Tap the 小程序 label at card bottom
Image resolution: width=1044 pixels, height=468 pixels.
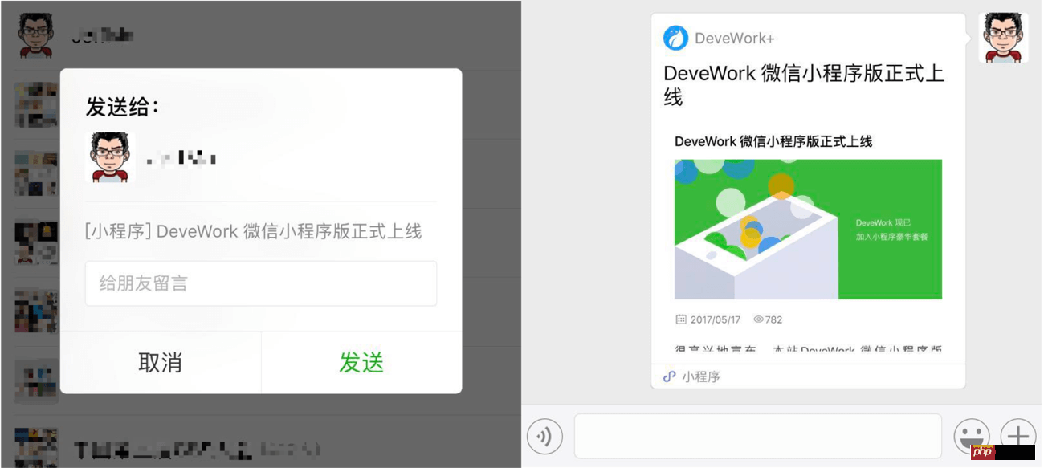[701, 376]
